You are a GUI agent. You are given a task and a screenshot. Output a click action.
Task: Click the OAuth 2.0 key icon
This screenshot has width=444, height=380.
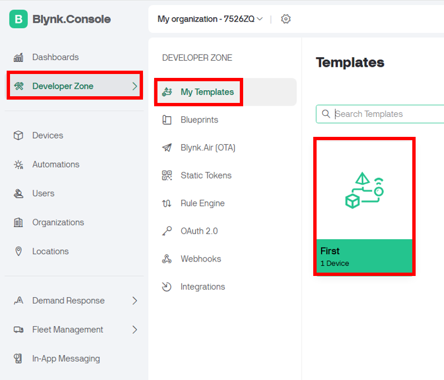167,231
